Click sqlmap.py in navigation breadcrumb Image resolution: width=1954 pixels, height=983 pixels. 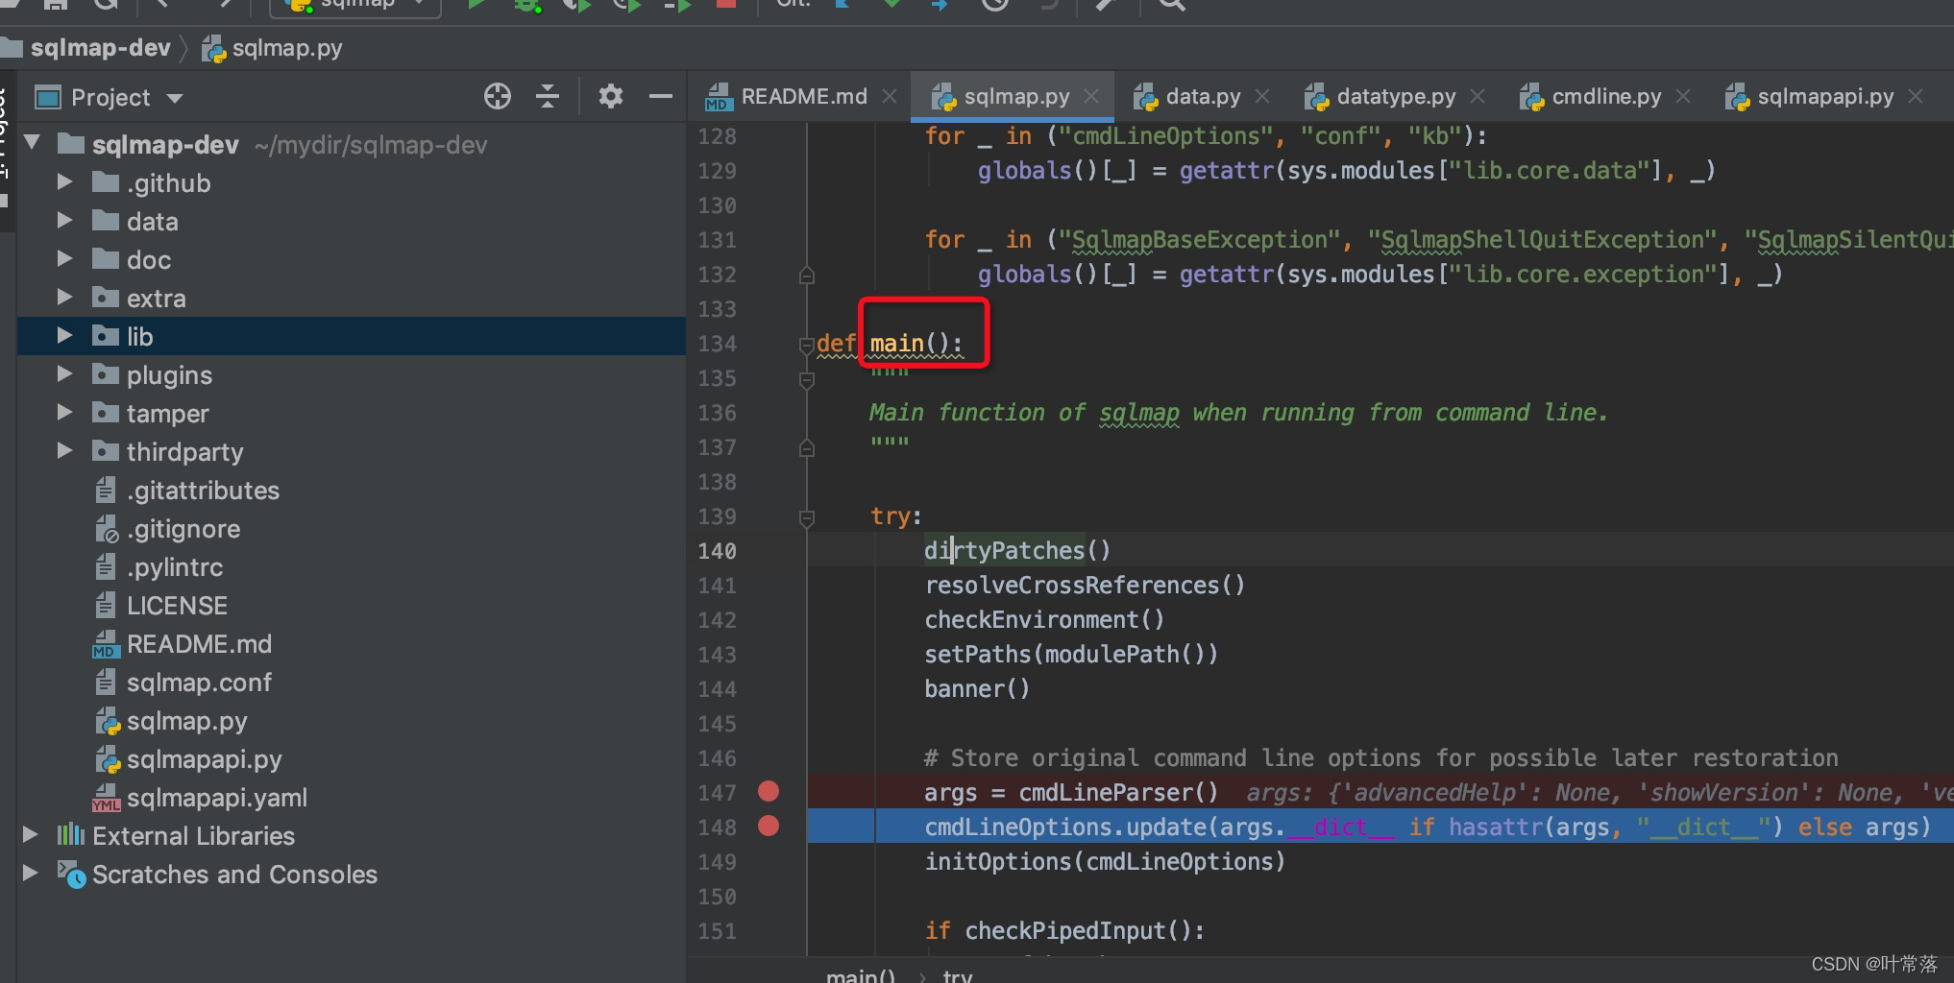point(287,48)
